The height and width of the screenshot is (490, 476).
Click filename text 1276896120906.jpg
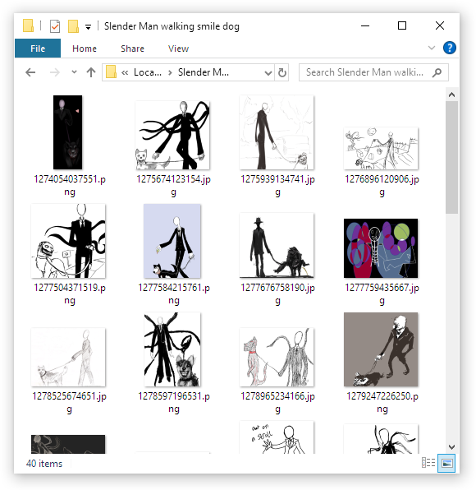click(x=382, y=185)
